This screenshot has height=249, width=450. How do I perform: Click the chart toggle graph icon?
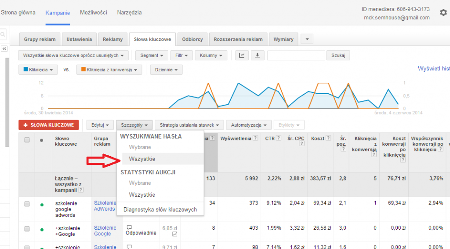point(242,55)
